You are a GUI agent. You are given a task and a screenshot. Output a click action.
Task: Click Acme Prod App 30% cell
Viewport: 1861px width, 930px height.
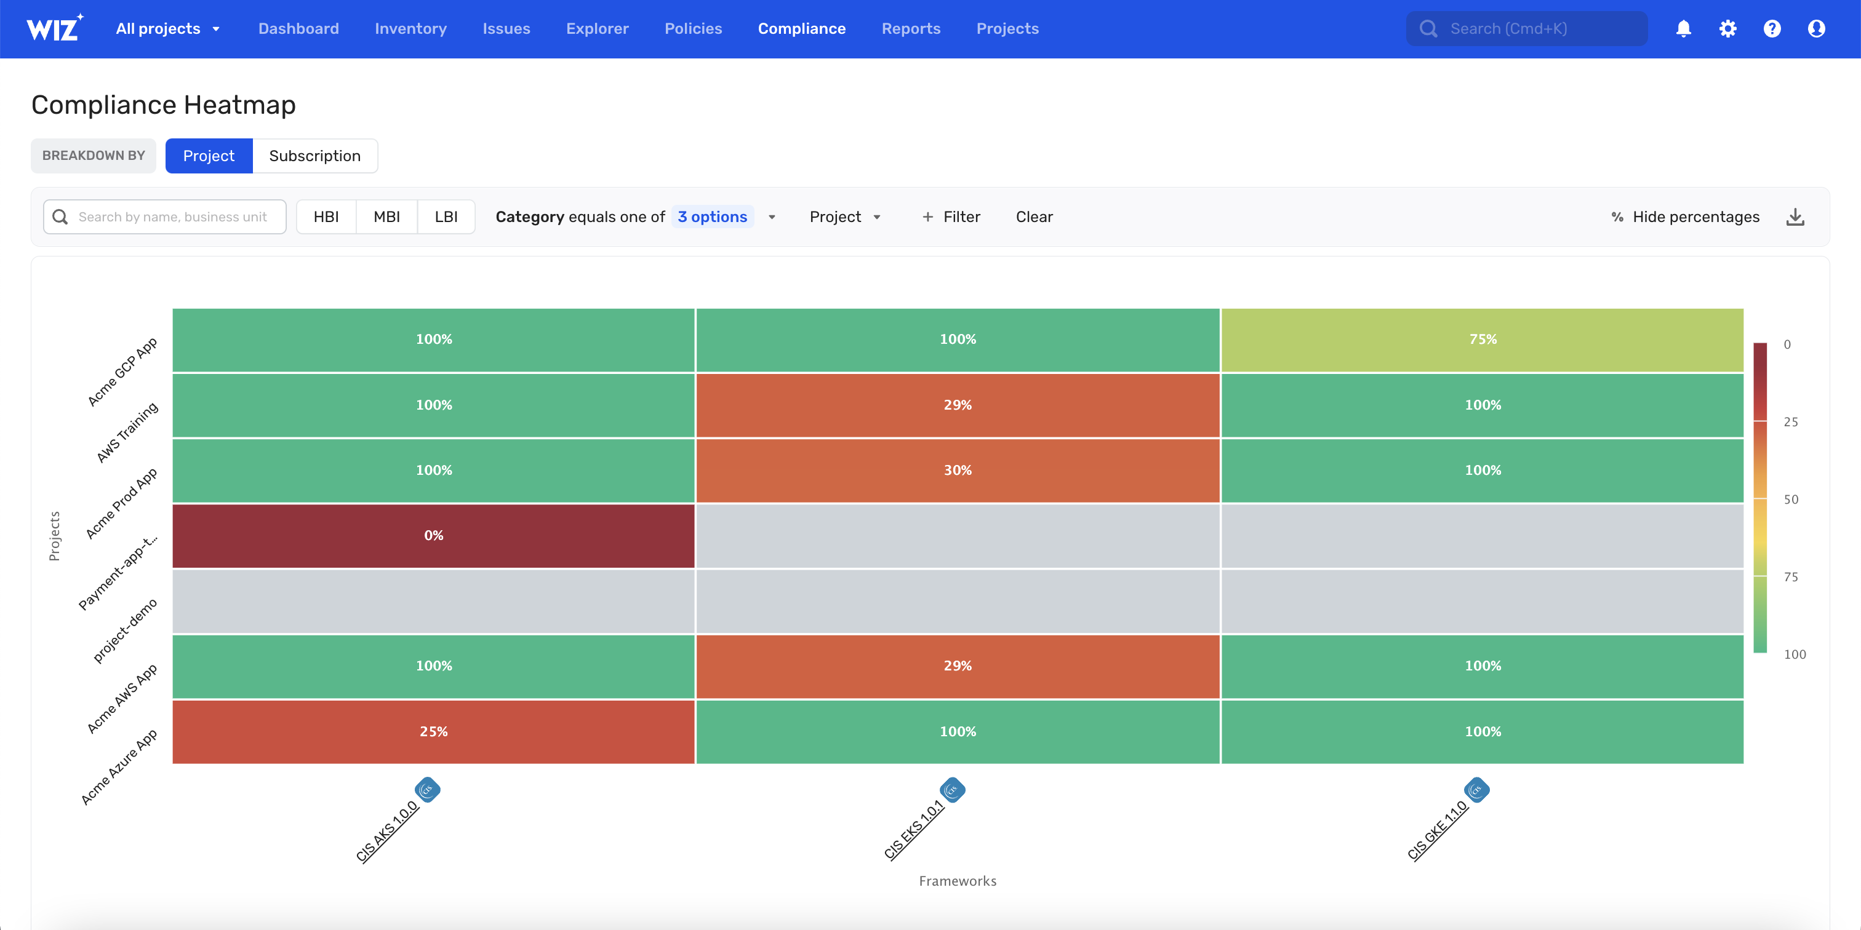pos(958,470)
